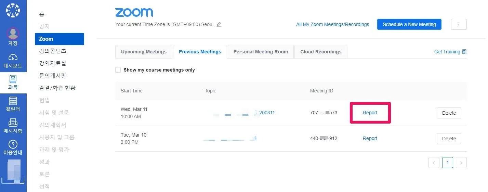Select page 1 in pagination

pos(448,163)
